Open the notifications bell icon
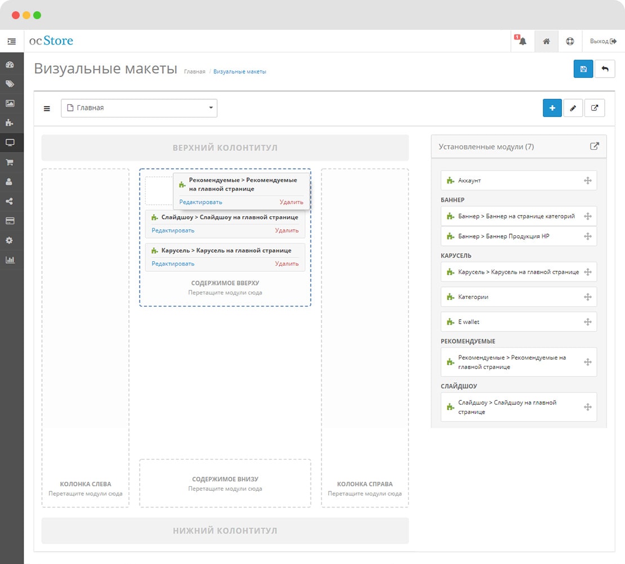 (522, 41)
